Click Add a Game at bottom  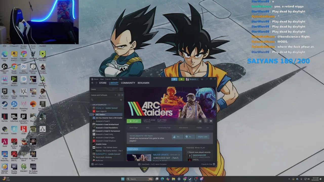(97, 164)
